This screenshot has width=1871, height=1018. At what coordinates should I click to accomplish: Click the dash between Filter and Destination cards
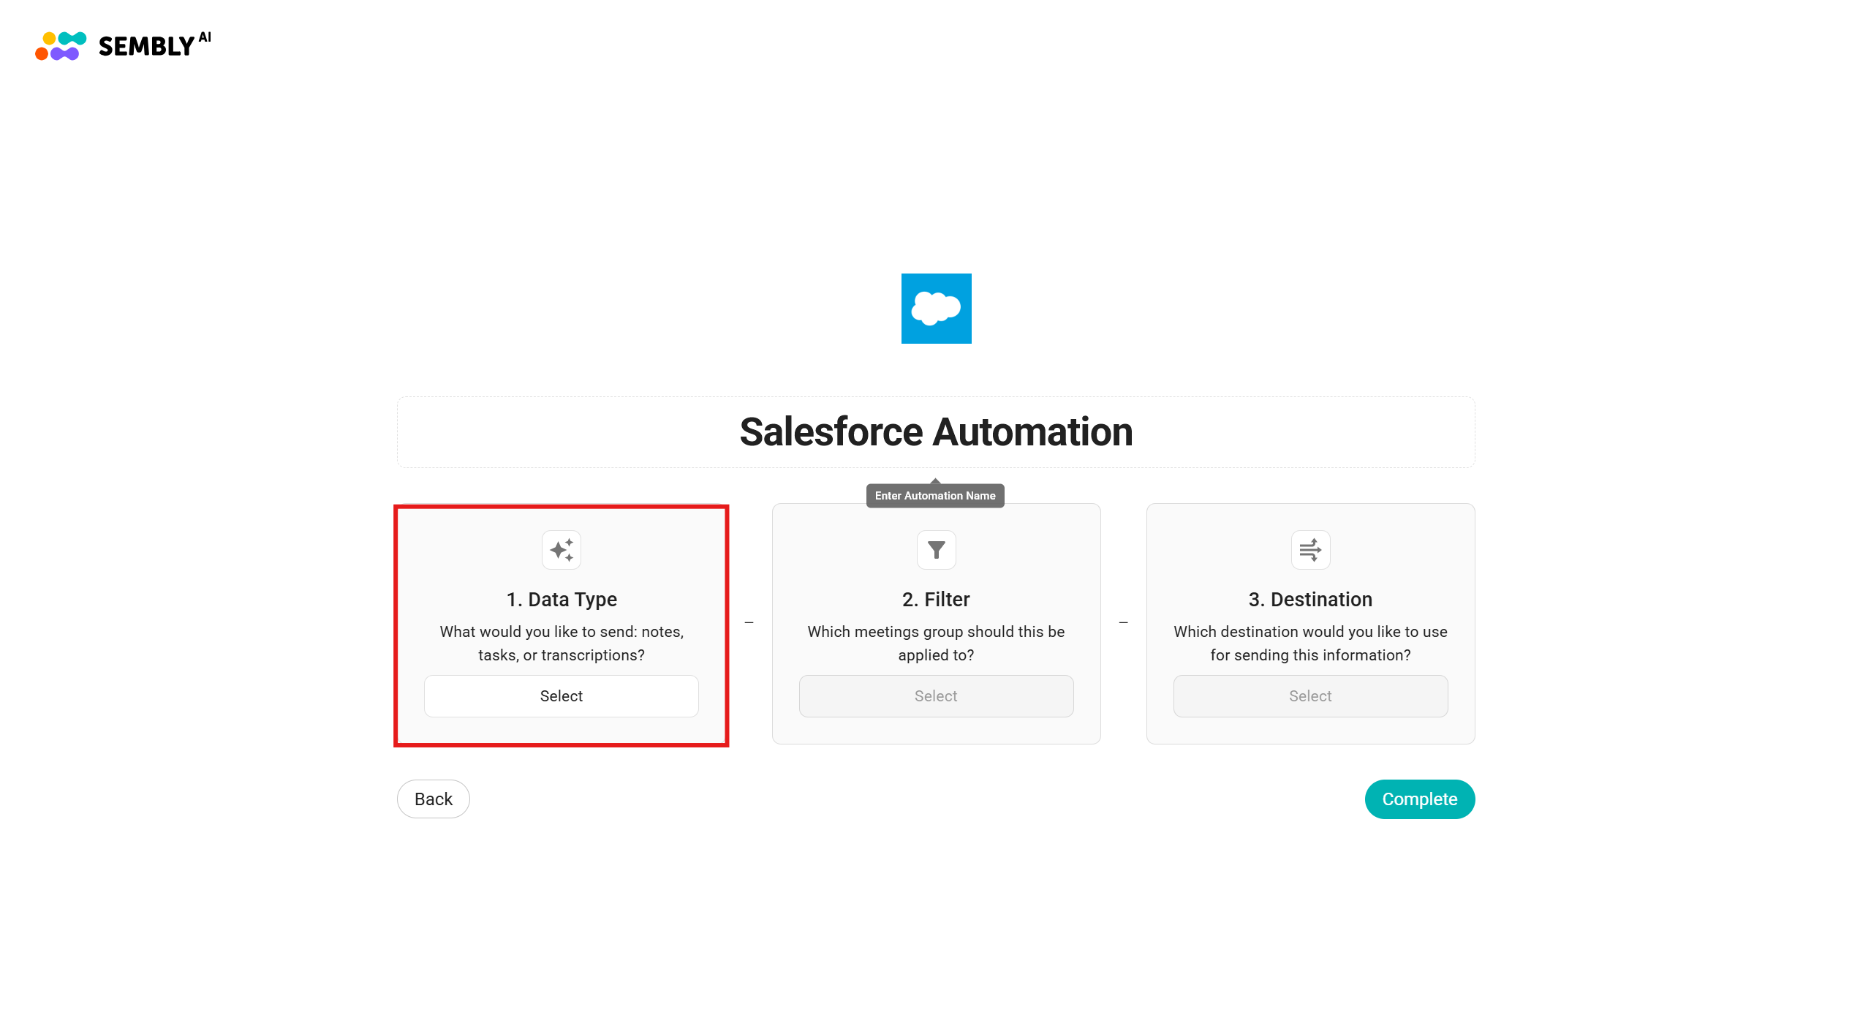1123,623
